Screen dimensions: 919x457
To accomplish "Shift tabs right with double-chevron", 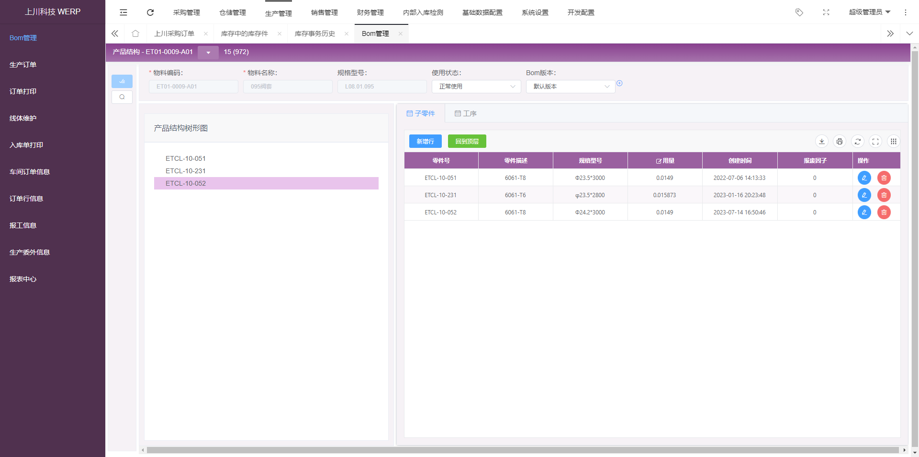I will point(890,33).
